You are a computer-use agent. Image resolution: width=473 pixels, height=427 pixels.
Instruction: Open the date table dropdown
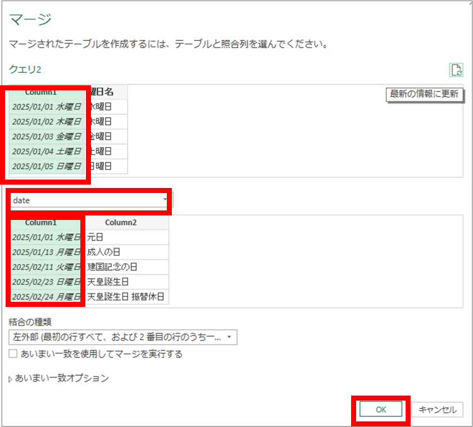(x=165, y=200)
